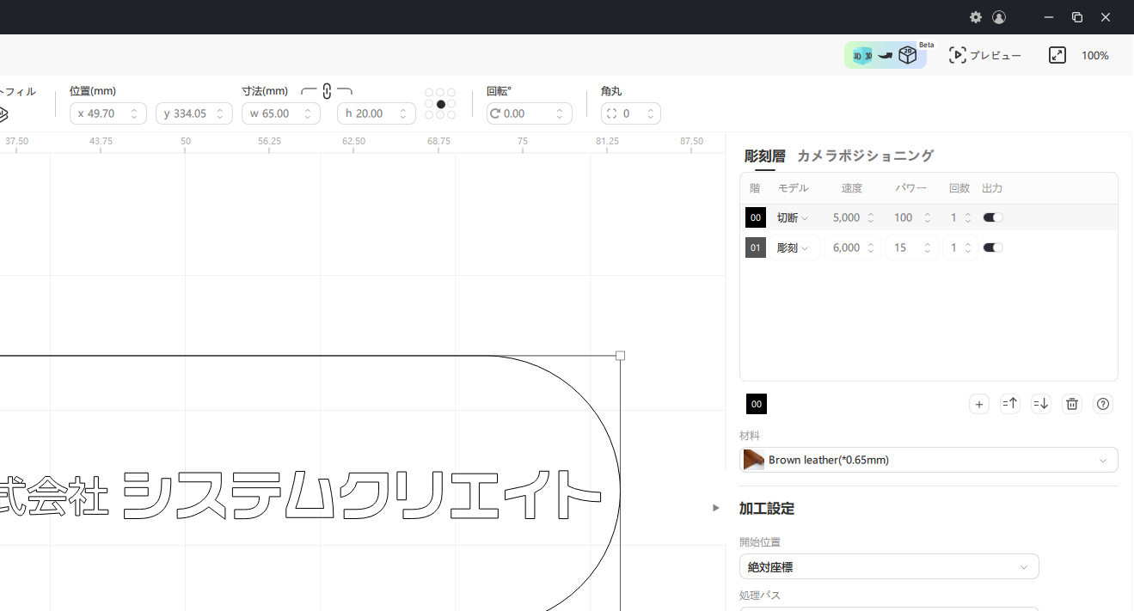
Task: Click the selection handle at shape's top-right corner
Action: click(621, 356)
